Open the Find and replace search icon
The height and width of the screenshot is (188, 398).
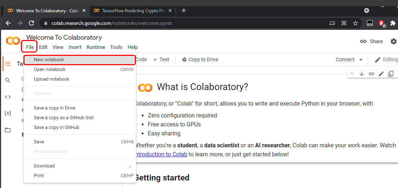[x=8, y=80]
